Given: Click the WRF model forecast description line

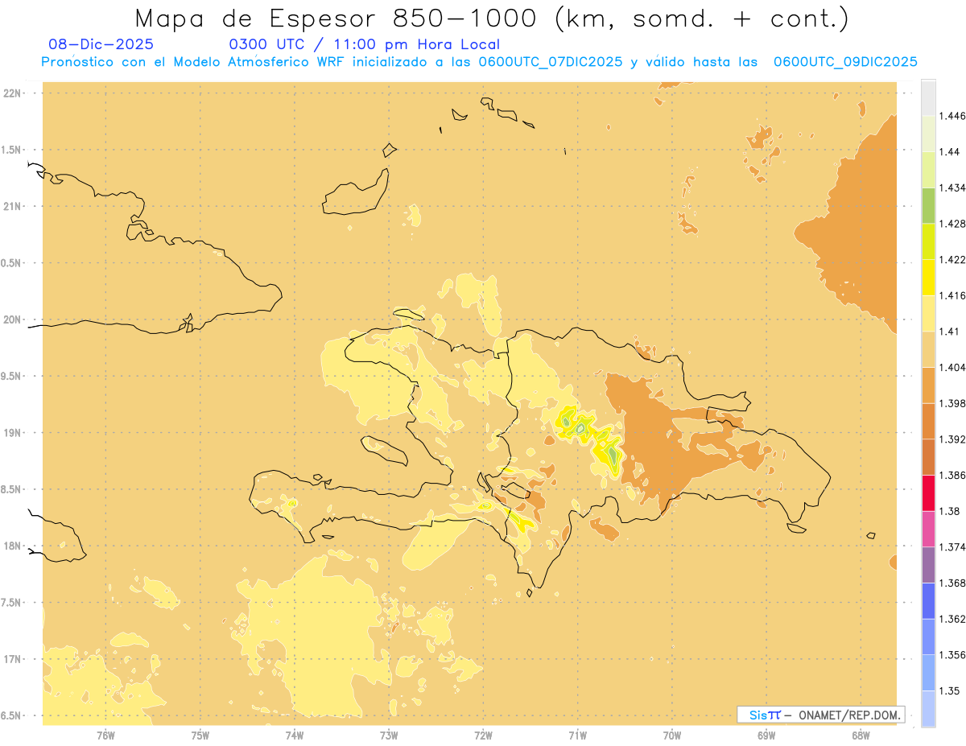Looking at the screenshot, I should tap(479, 62).
